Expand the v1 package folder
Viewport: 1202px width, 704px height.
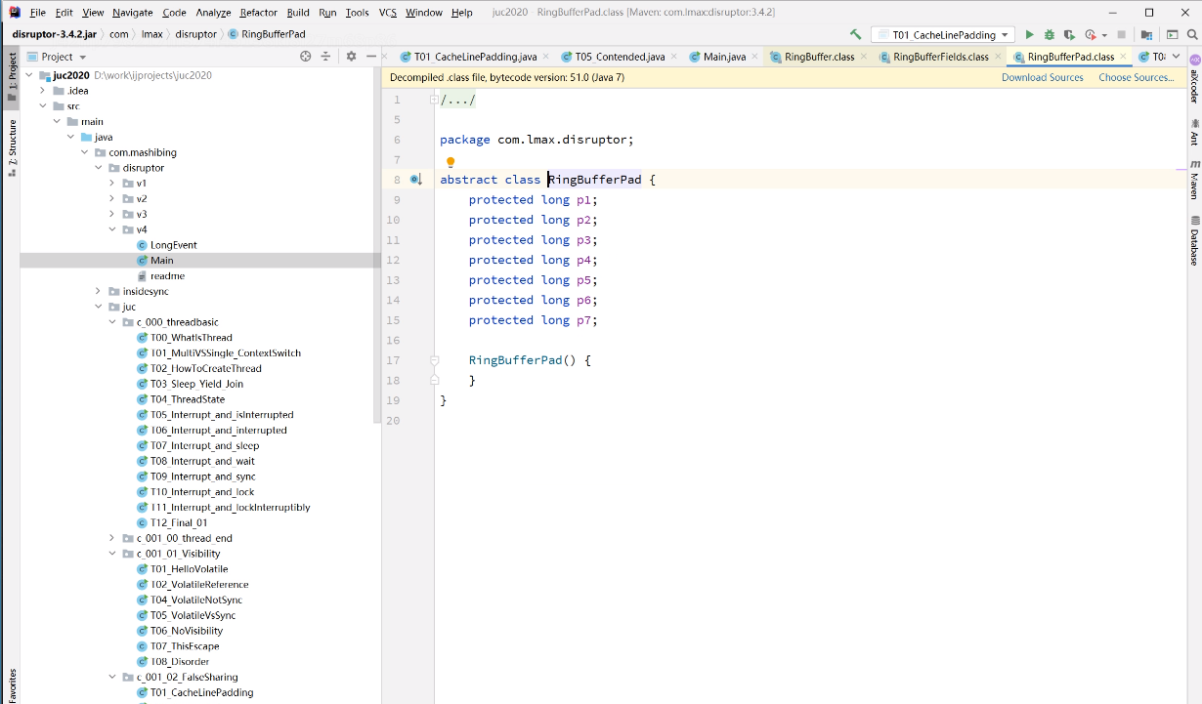[x=112, y=184]
